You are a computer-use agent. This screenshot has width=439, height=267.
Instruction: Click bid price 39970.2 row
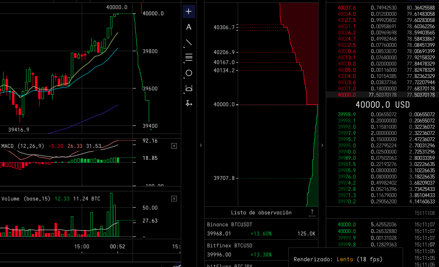pyautogui.click(x=382, y=201)
